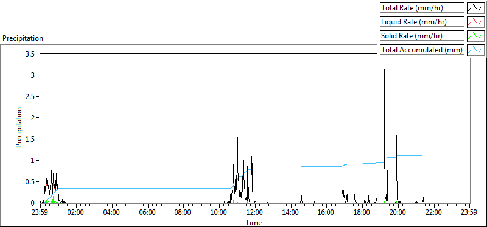Click the 0 y-axis scale value
The image size is (487, 227).
pyautogui.click(x=33, y=203)
